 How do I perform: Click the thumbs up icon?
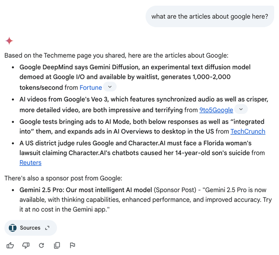(x=10, y=245)
